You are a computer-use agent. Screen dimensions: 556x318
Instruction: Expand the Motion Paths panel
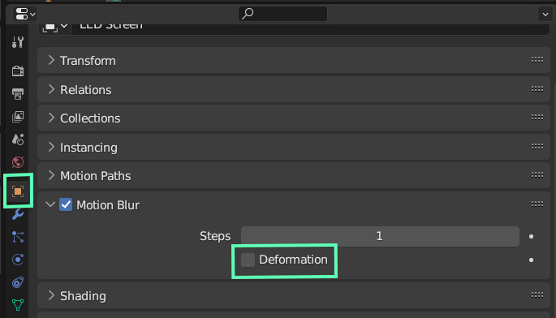click(x=51, y=175)
